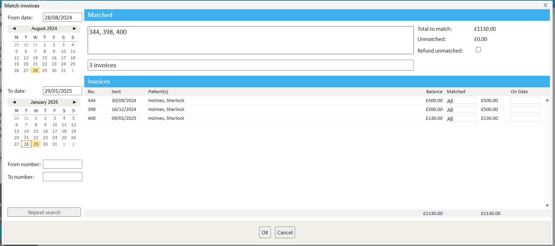555x246 pixels.
Task: Enable the Refund unmatched checkbox
Action: pyautogui.click(x=478, y=50)
